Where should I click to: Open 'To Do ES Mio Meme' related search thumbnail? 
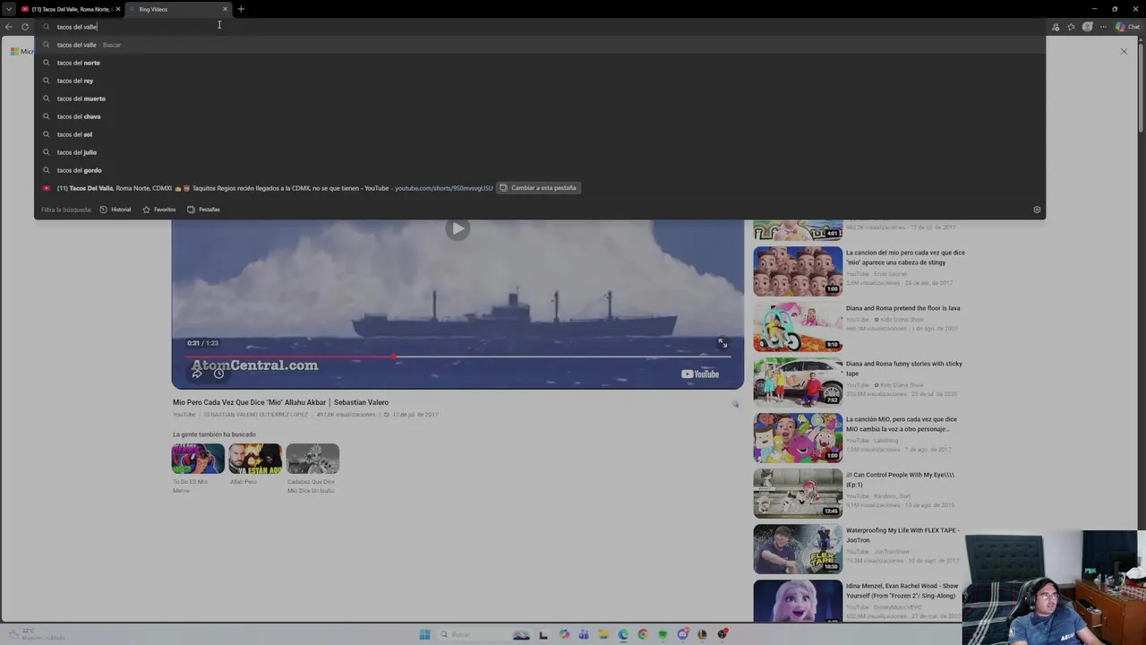198,459
